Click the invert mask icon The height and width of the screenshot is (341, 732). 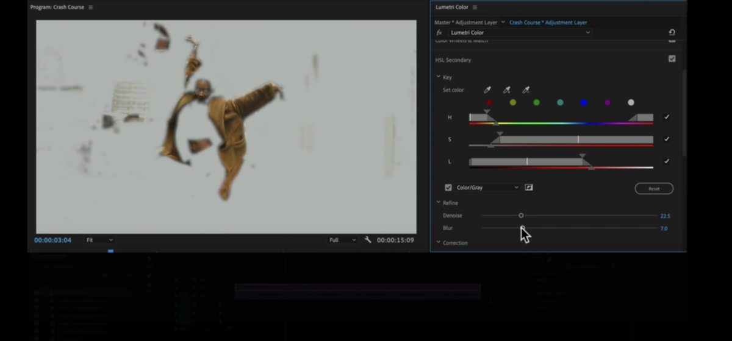(x=529, y=188)
